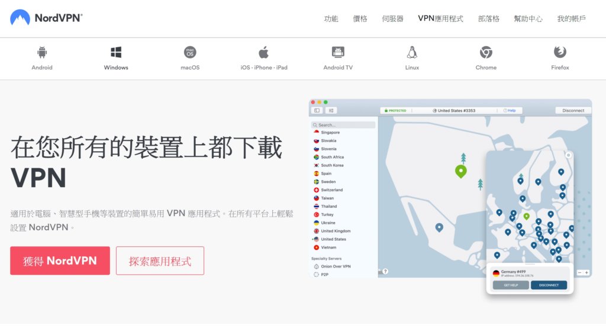Select the Windows platform icon

pyautogui.click(x=116, y=52)
